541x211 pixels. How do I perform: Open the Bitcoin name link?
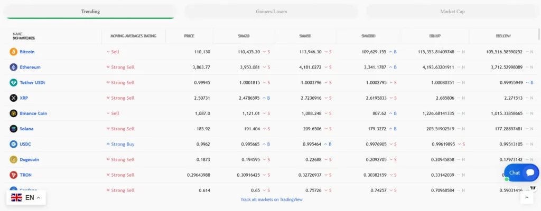point(27,52)
